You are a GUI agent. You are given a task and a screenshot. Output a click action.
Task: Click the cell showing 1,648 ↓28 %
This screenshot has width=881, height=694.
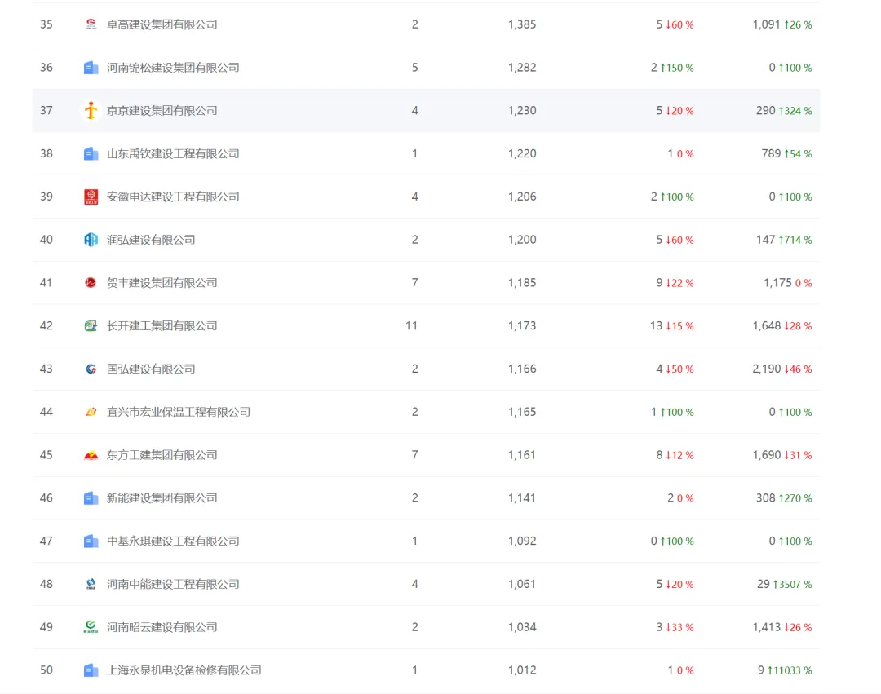[x=782, y=325]
